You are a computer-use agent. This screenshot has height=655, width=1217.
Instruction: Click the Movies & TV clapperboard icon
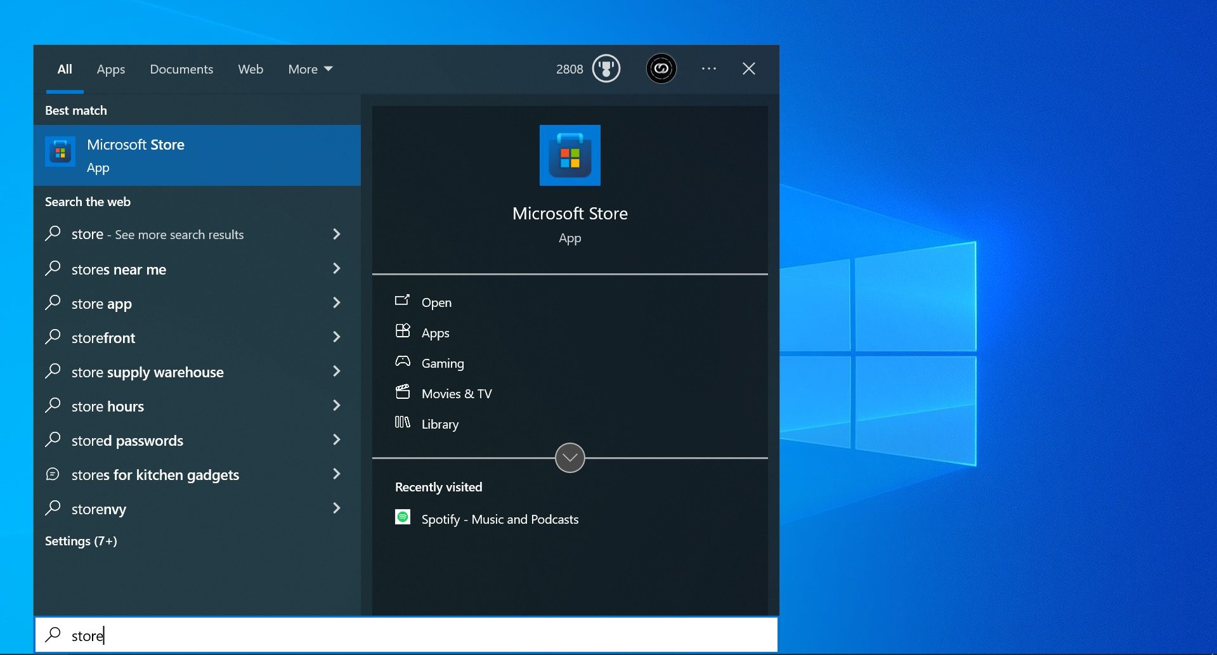point(403,391)
